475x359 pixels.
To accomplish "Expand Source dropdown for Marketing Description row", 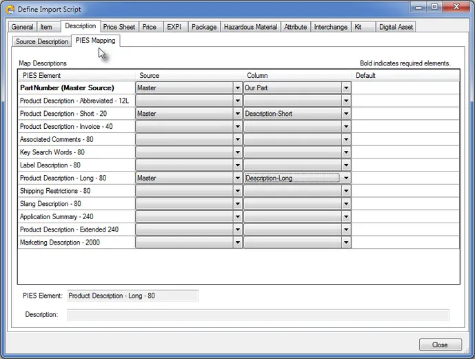I will [237, 243].
